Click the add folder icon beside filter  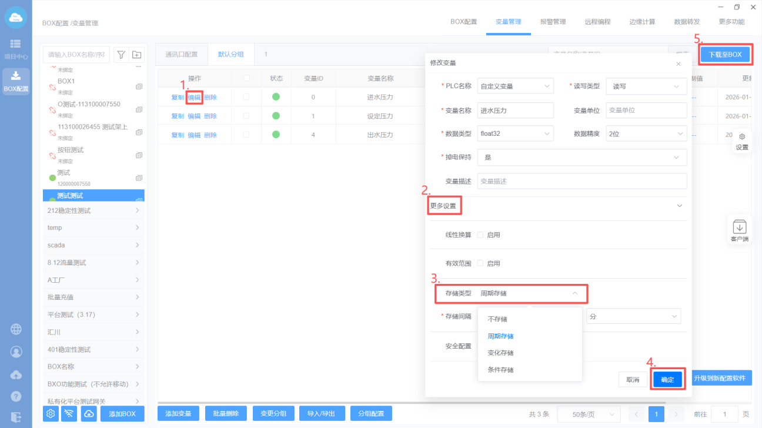coord(136,55)
